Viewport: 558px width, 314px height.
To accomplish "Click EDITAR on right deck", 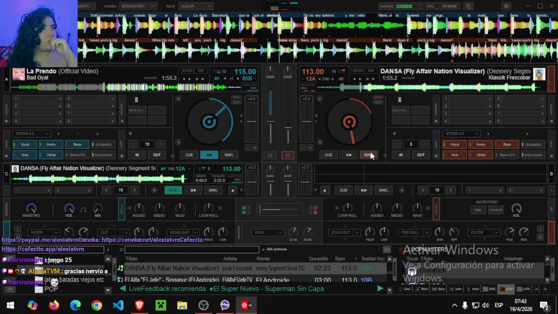I will click(x=357, y=71).
